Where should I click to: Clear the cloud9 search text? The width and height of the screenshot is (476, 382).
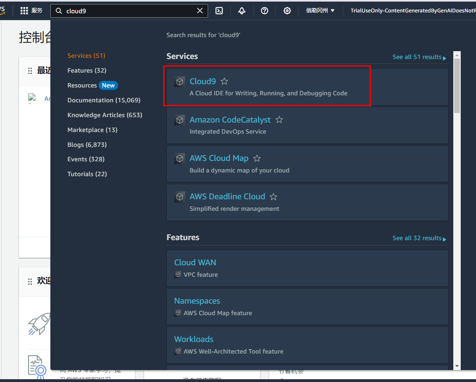(200, 11)
